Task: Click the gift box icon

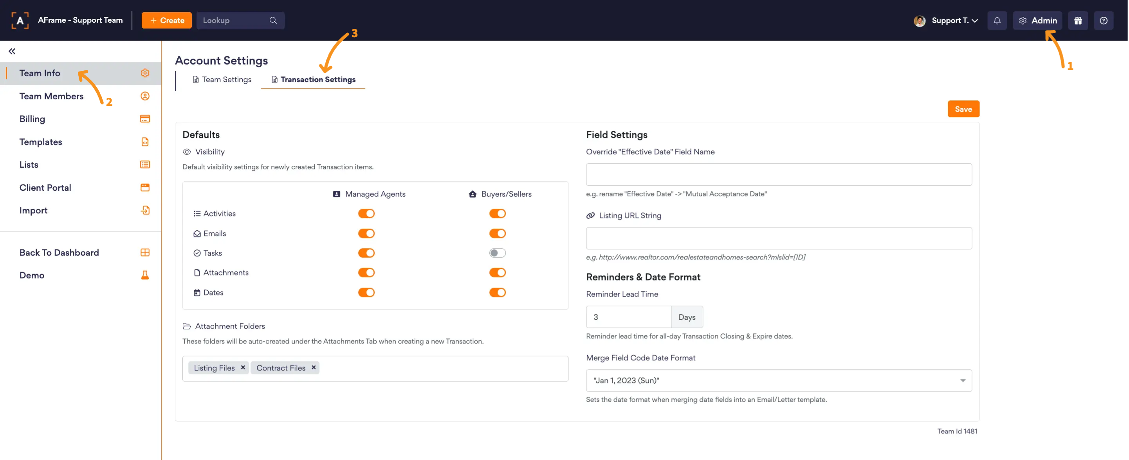Action: point(1078,21)
